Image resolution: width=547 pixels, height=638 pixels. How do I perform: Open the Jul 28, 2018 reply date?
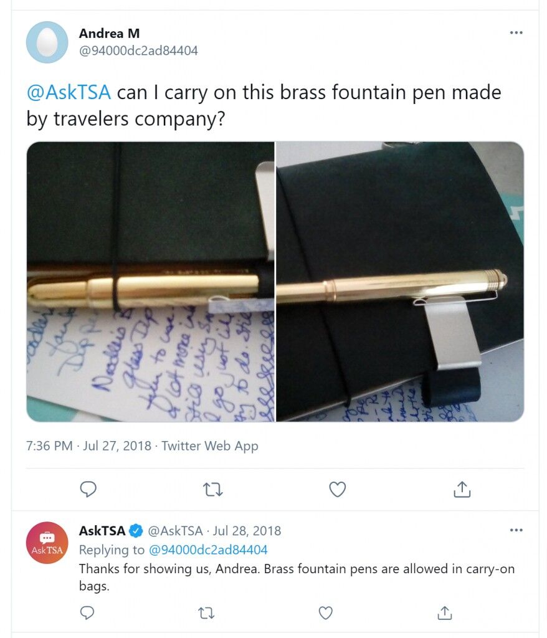point(247,531)
